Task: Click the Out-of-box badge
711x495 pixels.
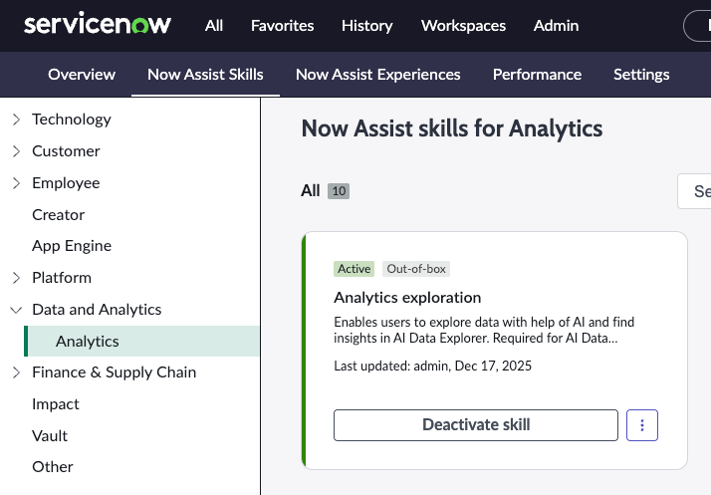Action: click(416, 269)
